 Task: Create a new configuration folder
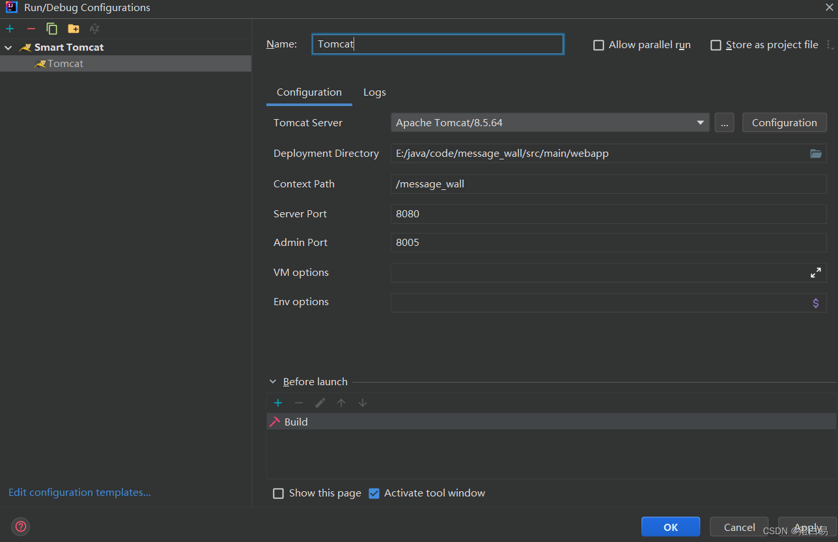tap(74, 29)
